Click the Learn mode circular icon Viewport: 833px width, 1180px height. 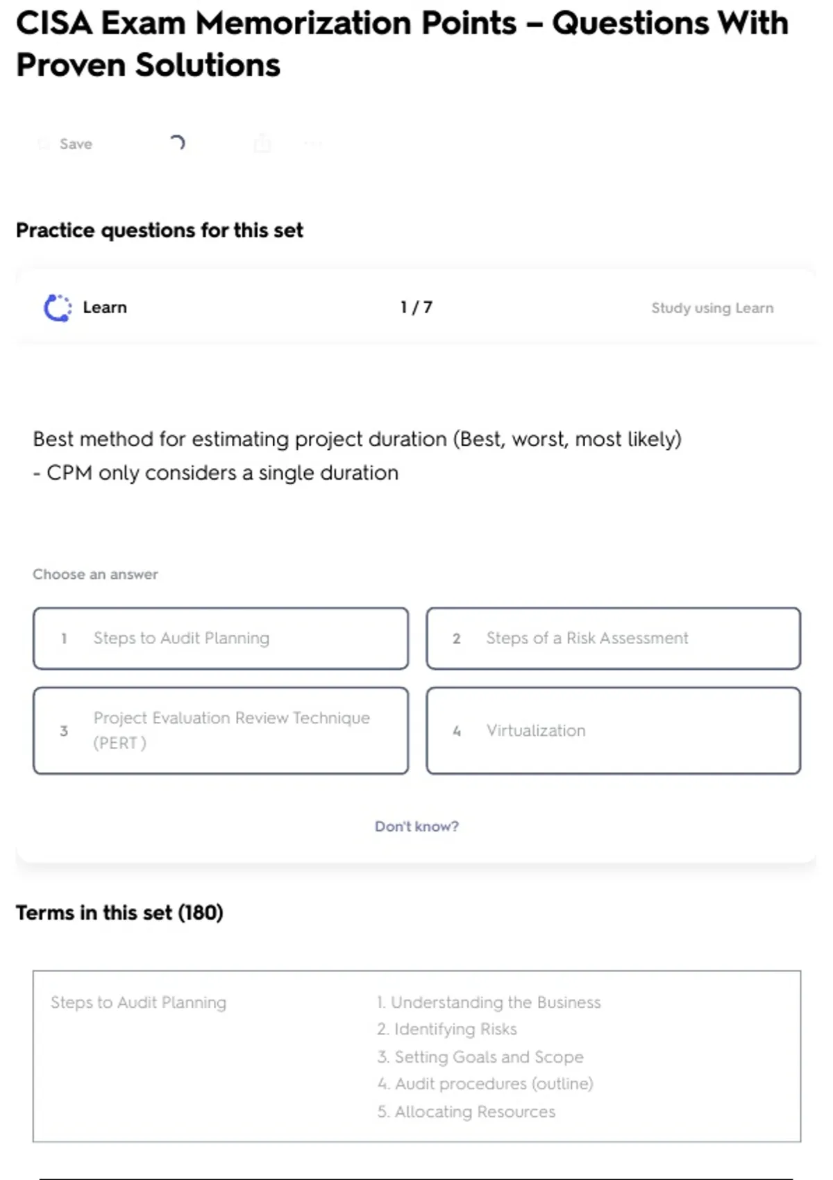coord(58,308)
